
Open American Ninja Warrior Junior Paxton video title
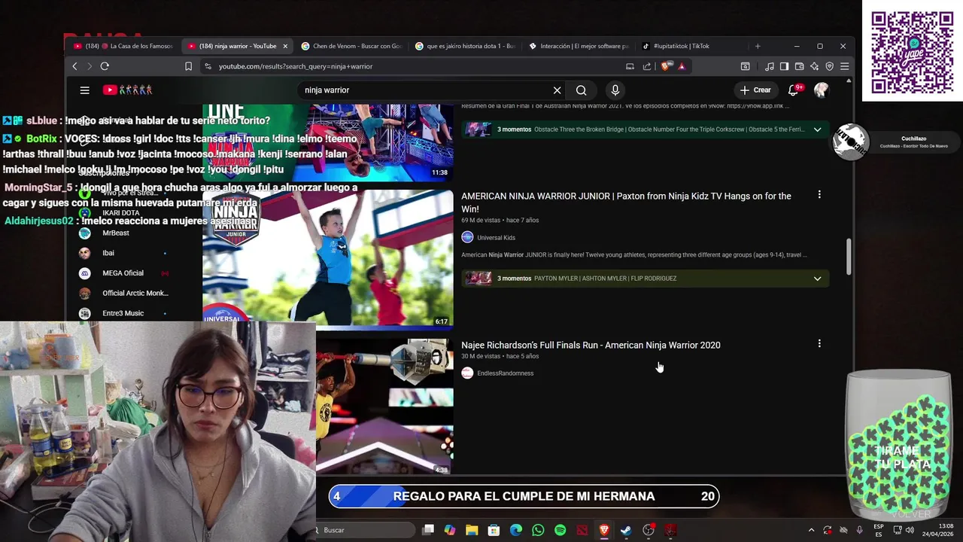[x=626, y=202]
